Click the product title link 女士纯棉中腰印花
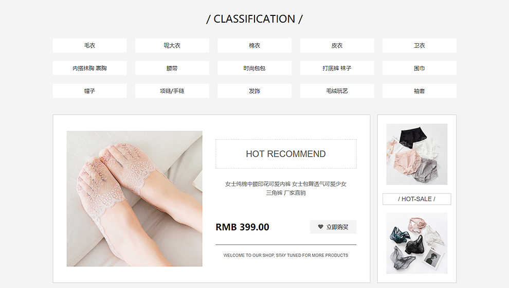Screen dimensions: 509x288 pyautogui.click(x=286, y=188)
